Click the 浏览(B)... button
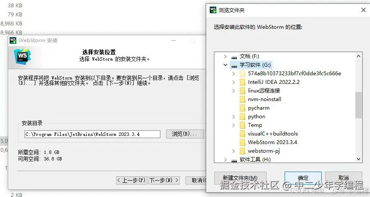Screen dimensions: 370x197 tap(185, 134)
